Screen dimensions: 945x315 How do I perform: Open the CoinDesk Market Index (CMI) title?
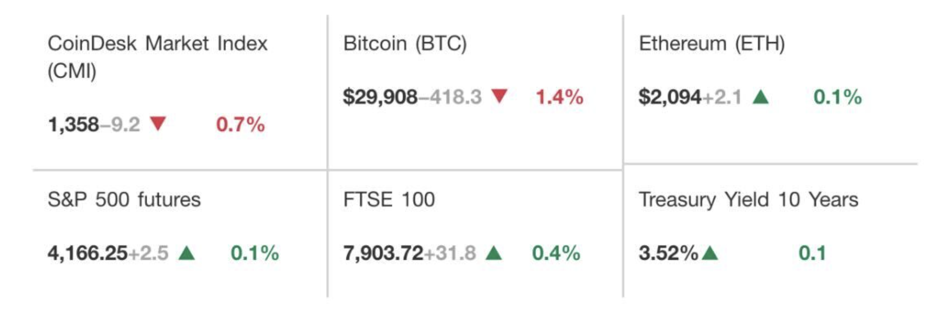[x=157, y=57]
